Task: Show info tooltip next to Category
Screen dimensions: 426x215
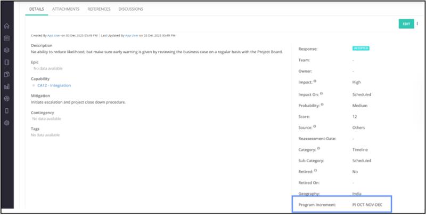Action: click(318, 148)
